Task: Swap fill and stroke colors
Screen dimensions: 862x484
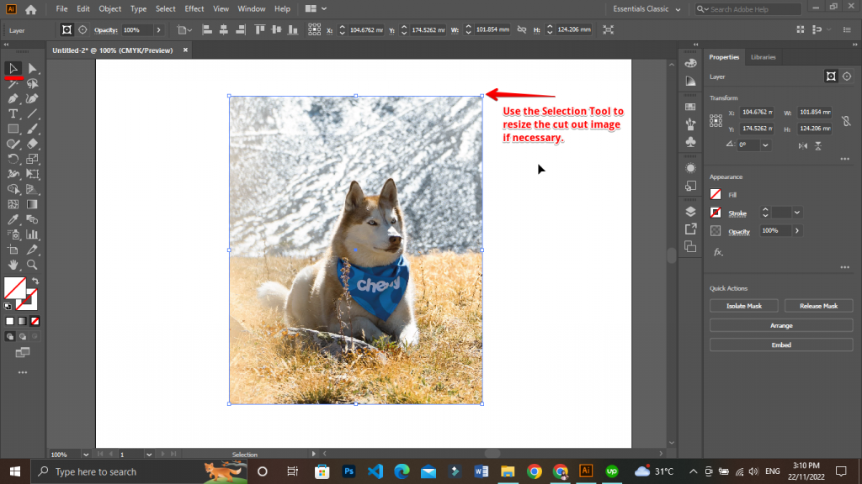Action: pos(35,281)
